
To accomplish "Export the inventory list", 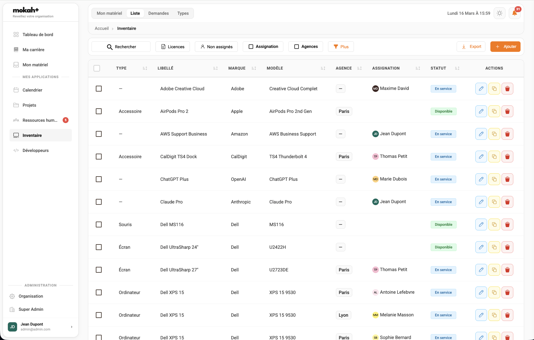I will 471,47.
